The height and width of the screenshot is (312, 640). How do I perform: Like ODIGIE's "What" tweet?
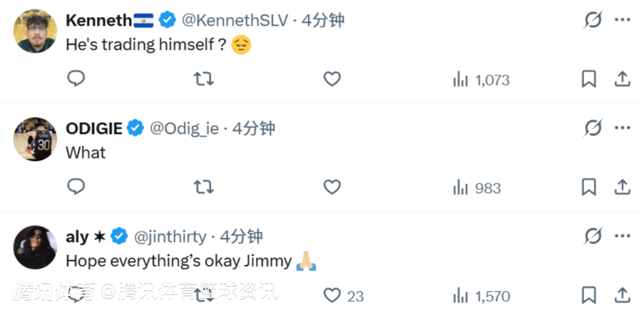point(332,187)
